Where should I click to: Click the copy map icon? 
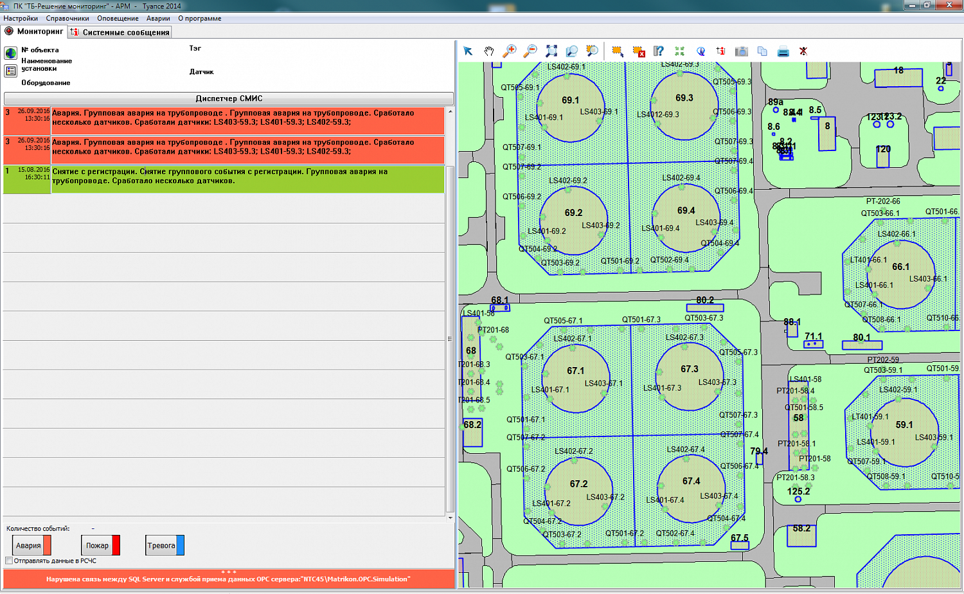762,51
